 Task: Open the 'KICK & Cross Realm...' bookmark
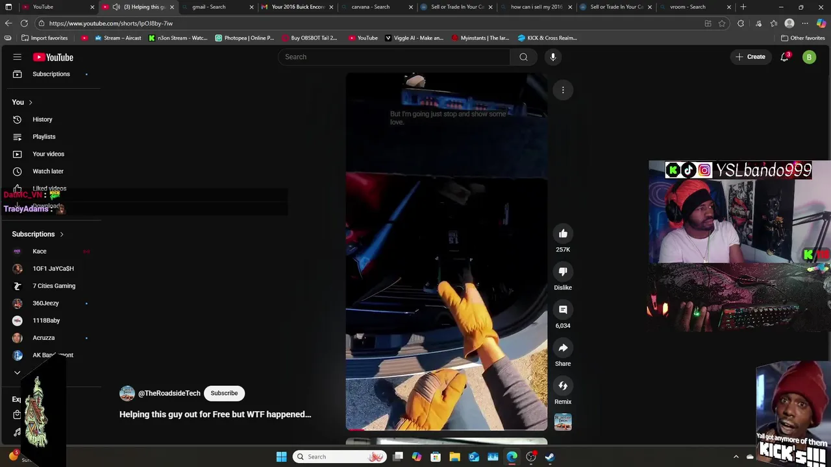click(x=547, y=38)
